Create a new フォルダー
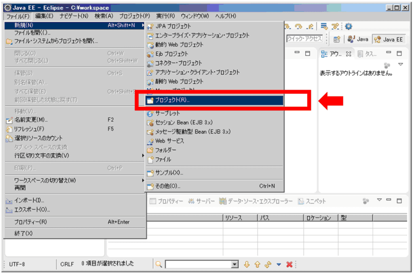Viewport: 414px width, 275px height. (214, 150)
